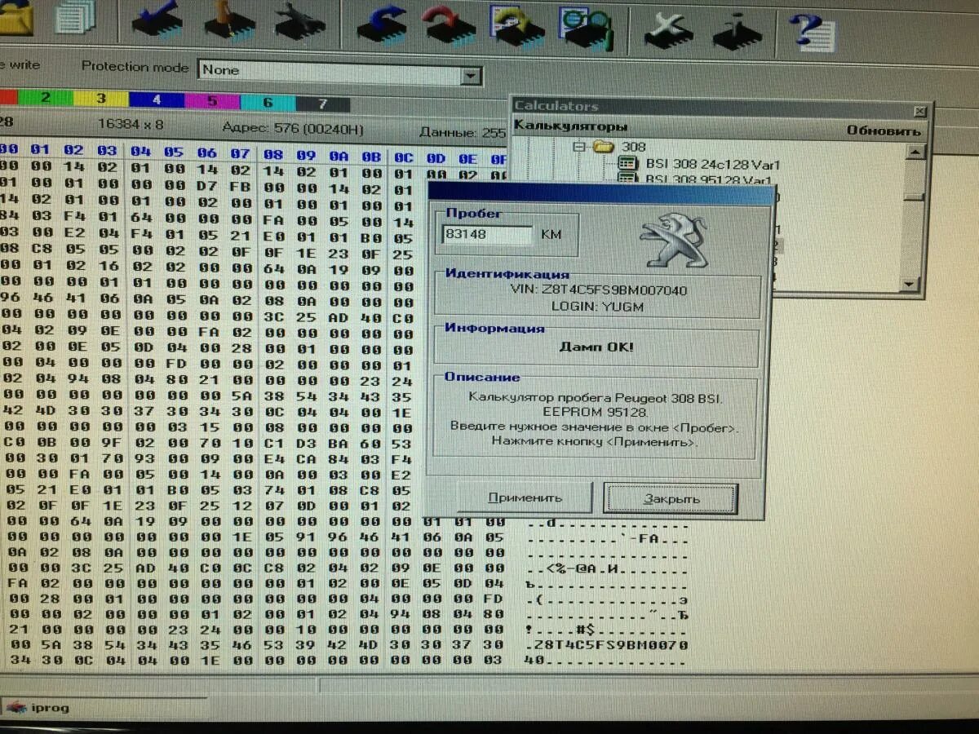Image resolution: width=979 pixels, height=734 pixels.
Task: Select hex cell CA in the editor
Action: tap(307, 459)
